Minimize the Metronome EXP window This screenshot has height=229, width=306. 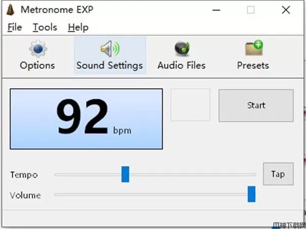pos(216,10)
